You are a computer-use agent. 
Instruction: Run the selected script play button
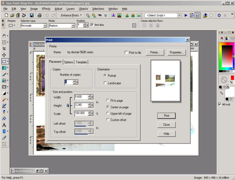[186, 16]
